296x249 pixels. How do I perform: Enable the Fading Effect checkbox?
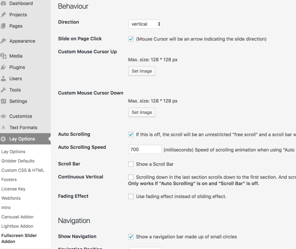131,197
